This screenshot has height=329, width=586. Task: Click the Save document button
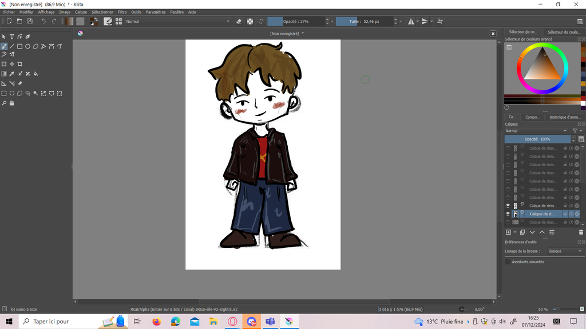[30, 21]
